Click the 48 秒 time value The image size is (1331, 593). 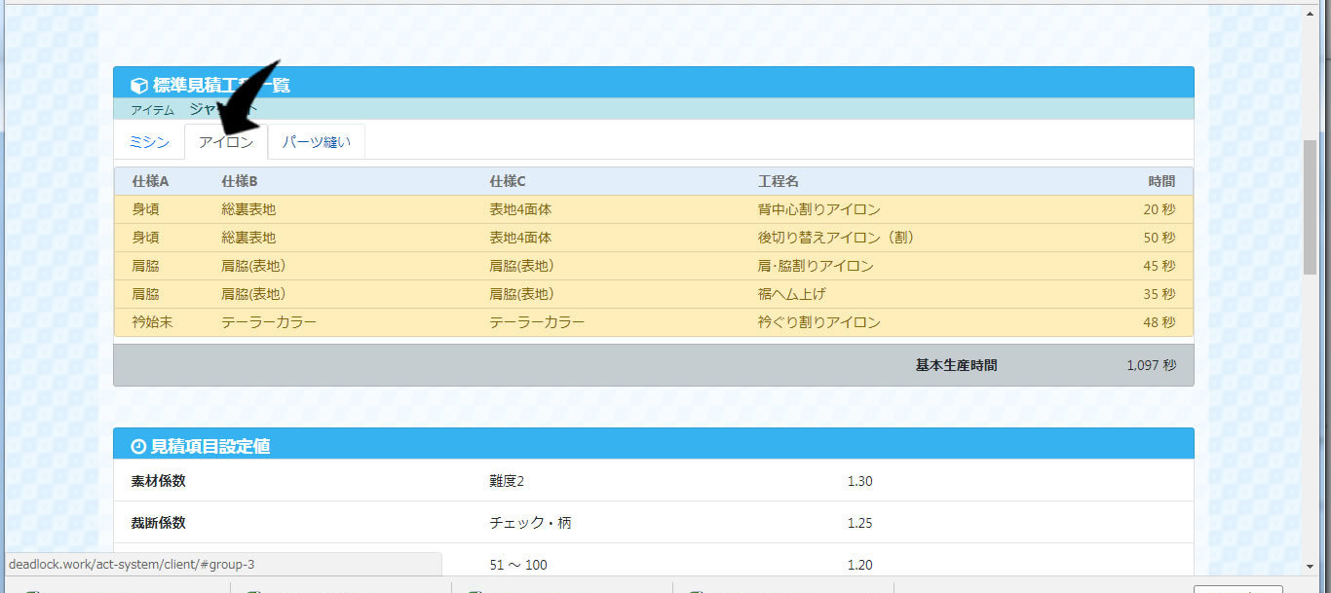[x=1160, y=322]
